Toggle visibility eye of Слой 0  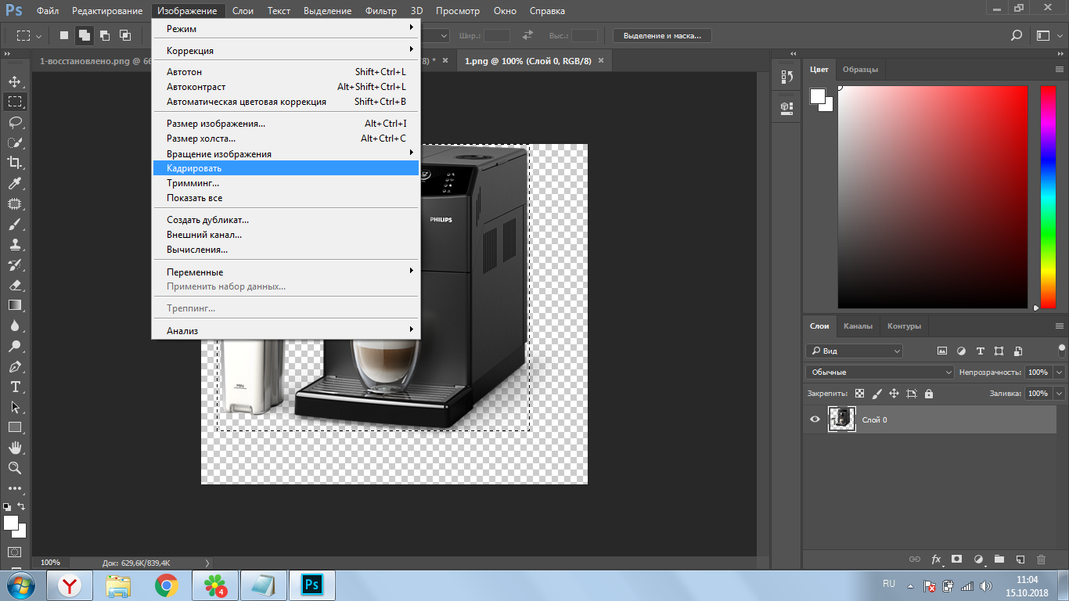[815, 420]
